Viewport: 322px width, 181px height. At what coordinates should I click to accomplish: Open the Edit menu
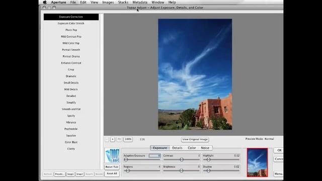coord(83,3)
